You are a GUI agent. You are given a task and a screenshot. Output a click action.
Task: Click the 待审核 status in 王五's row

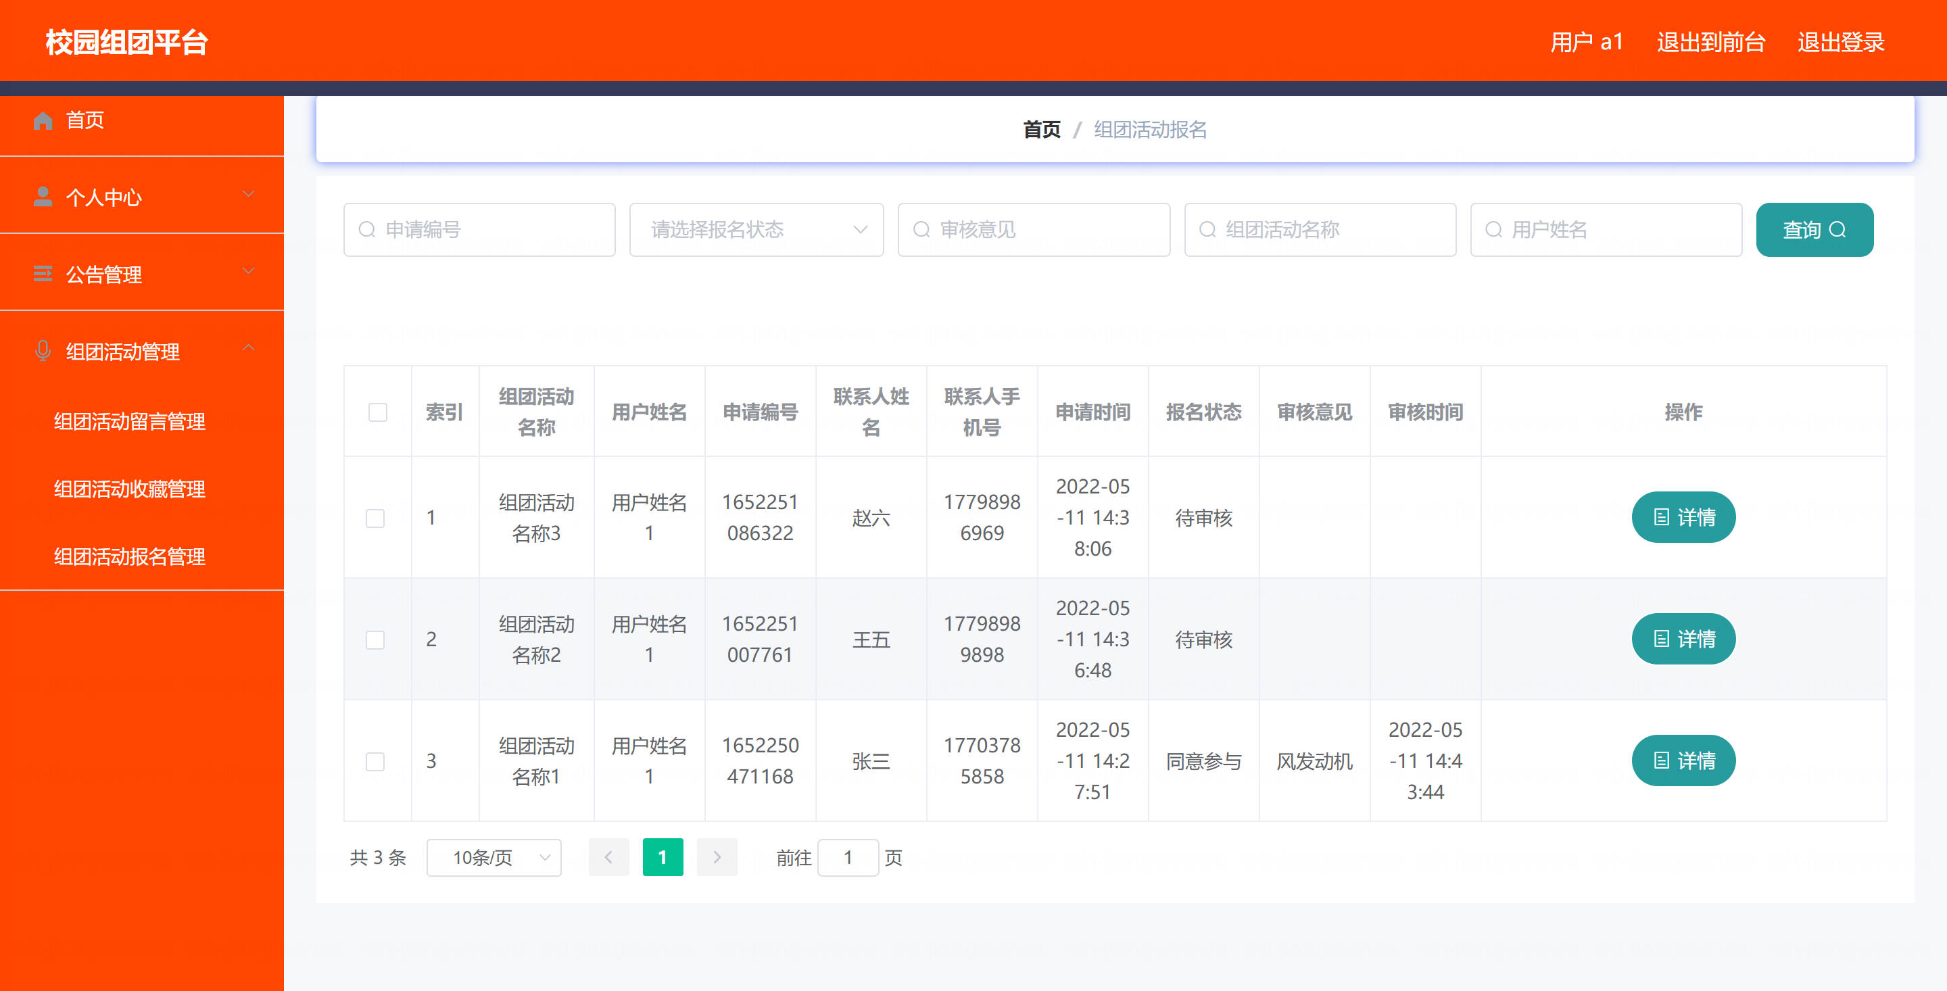point(1203,639)
